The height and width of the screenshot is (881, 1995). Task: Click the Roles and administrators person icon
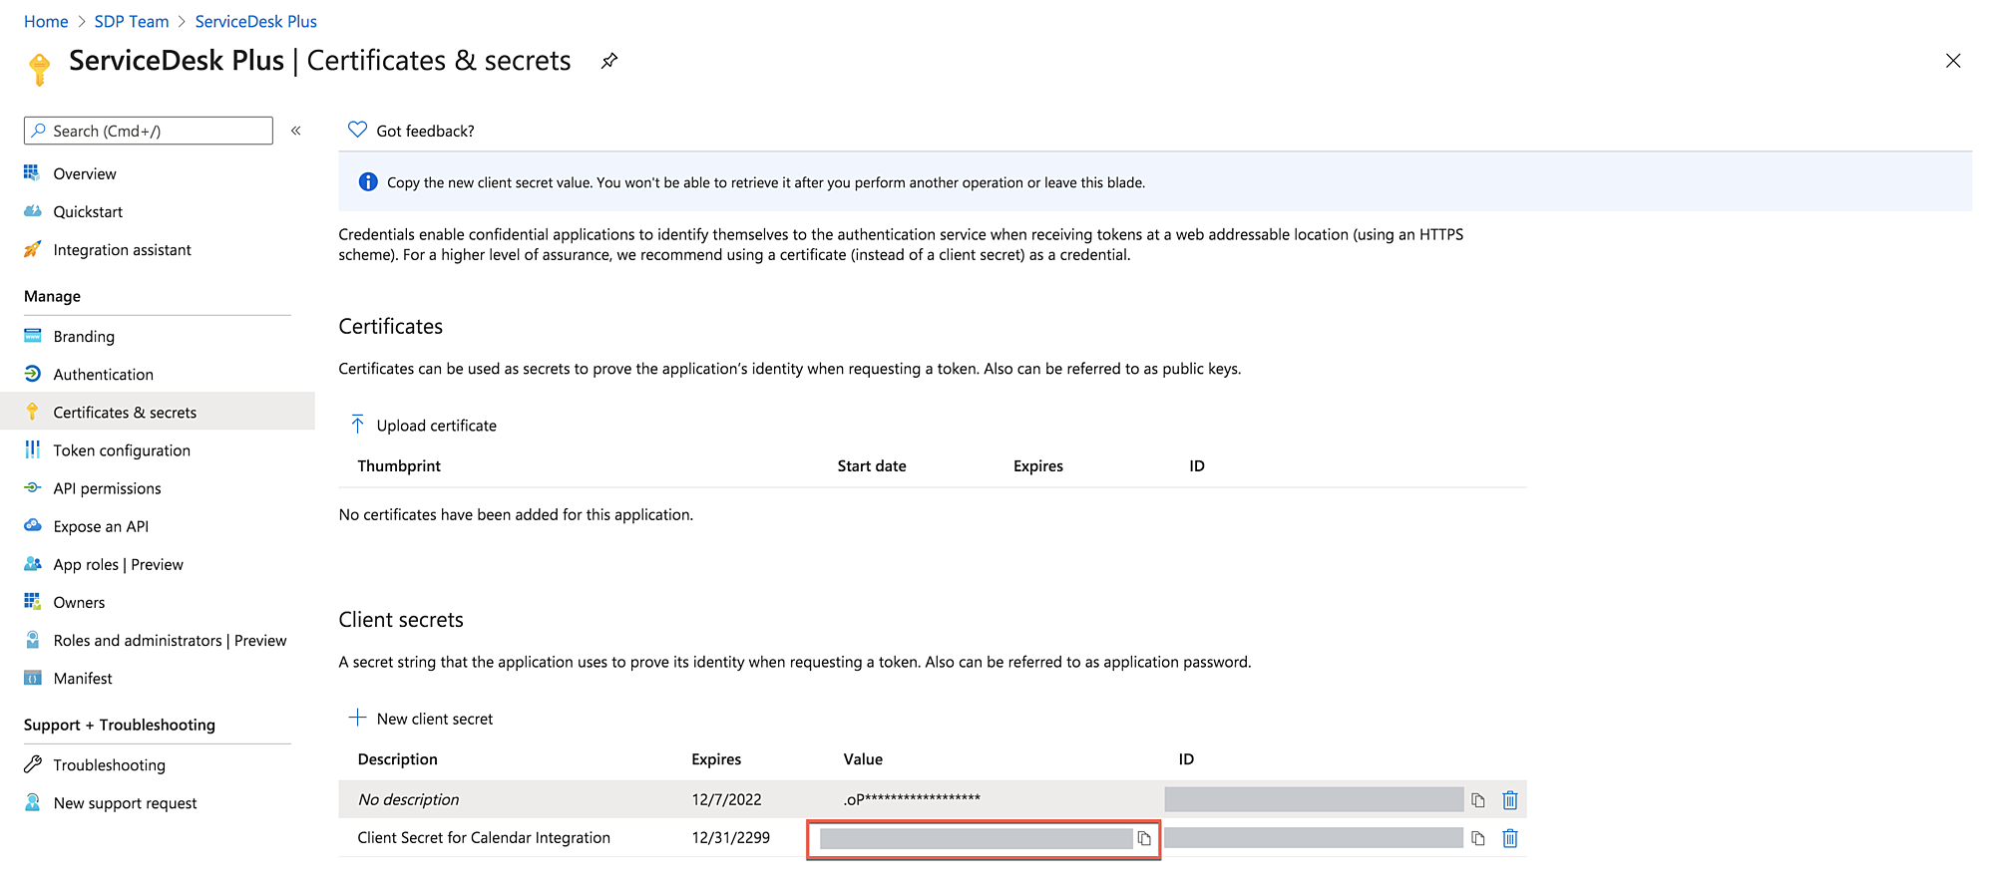pyautogui.click(x=32, y=638)
